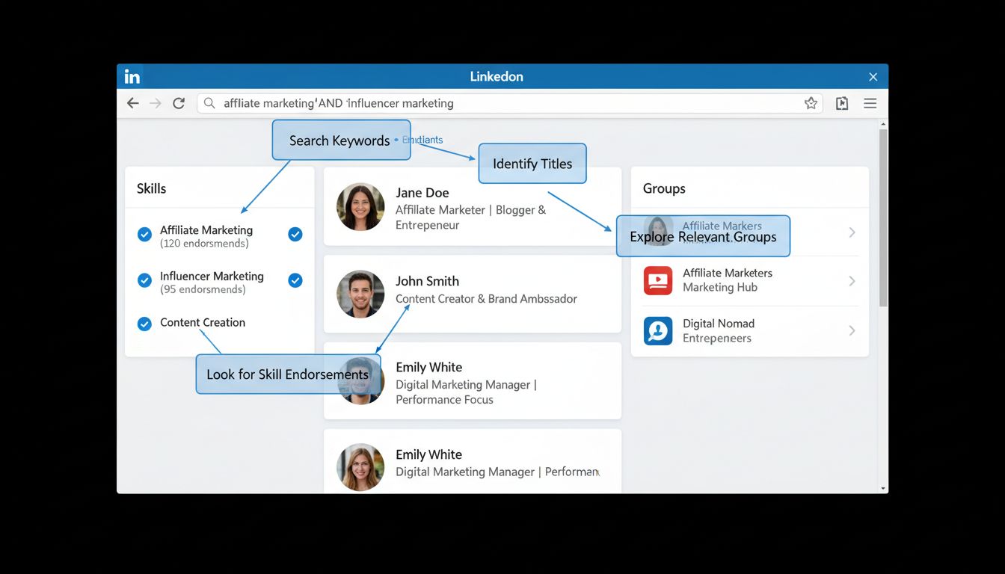This screenshot has width=1005, height=574.
Task: Expand the Digital Nomad Entrepeneers entry
Action: [852, 331]
